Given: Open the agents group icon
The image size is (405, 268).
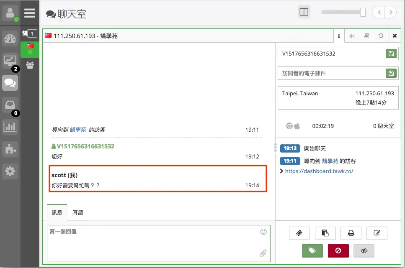Looking at the screenshot, I should coord(30,65).
